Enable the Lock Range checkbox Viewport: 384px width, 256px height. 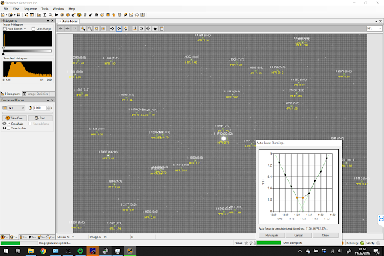[x=34, y=29]
